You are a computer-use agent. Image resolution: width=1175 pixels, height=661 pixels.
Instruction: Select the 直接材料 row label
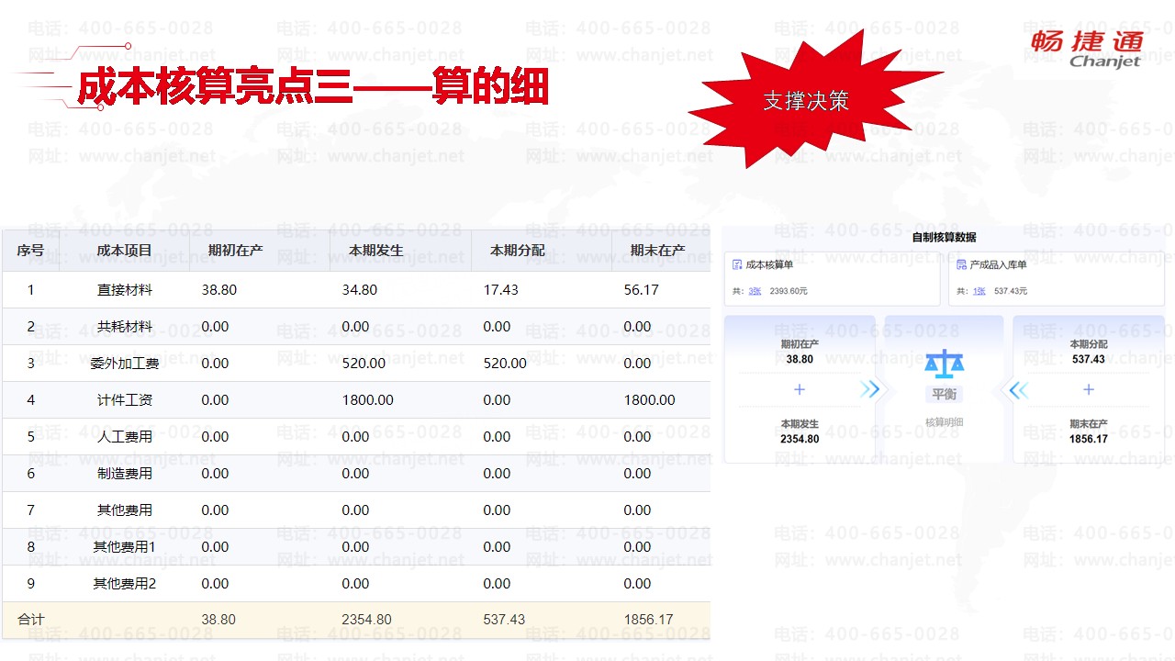point(125,290)
